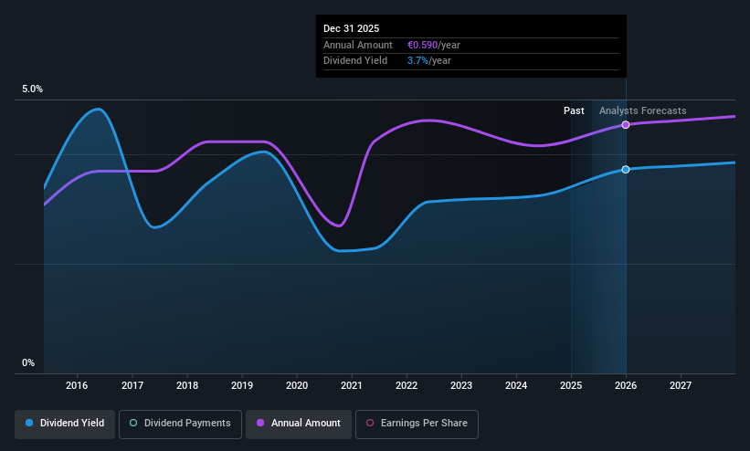Select the 2020 x-axis label
Image resolution: width=750 pixels, height=451 pixels.
point(297,385)
